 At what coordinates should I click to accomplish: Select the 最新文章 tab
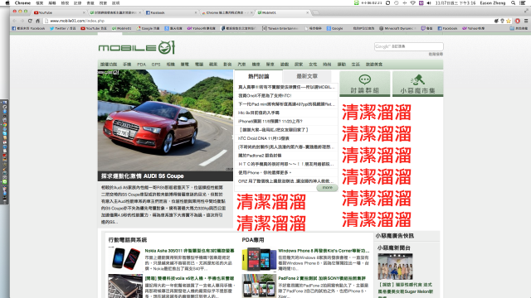(307, 76)
